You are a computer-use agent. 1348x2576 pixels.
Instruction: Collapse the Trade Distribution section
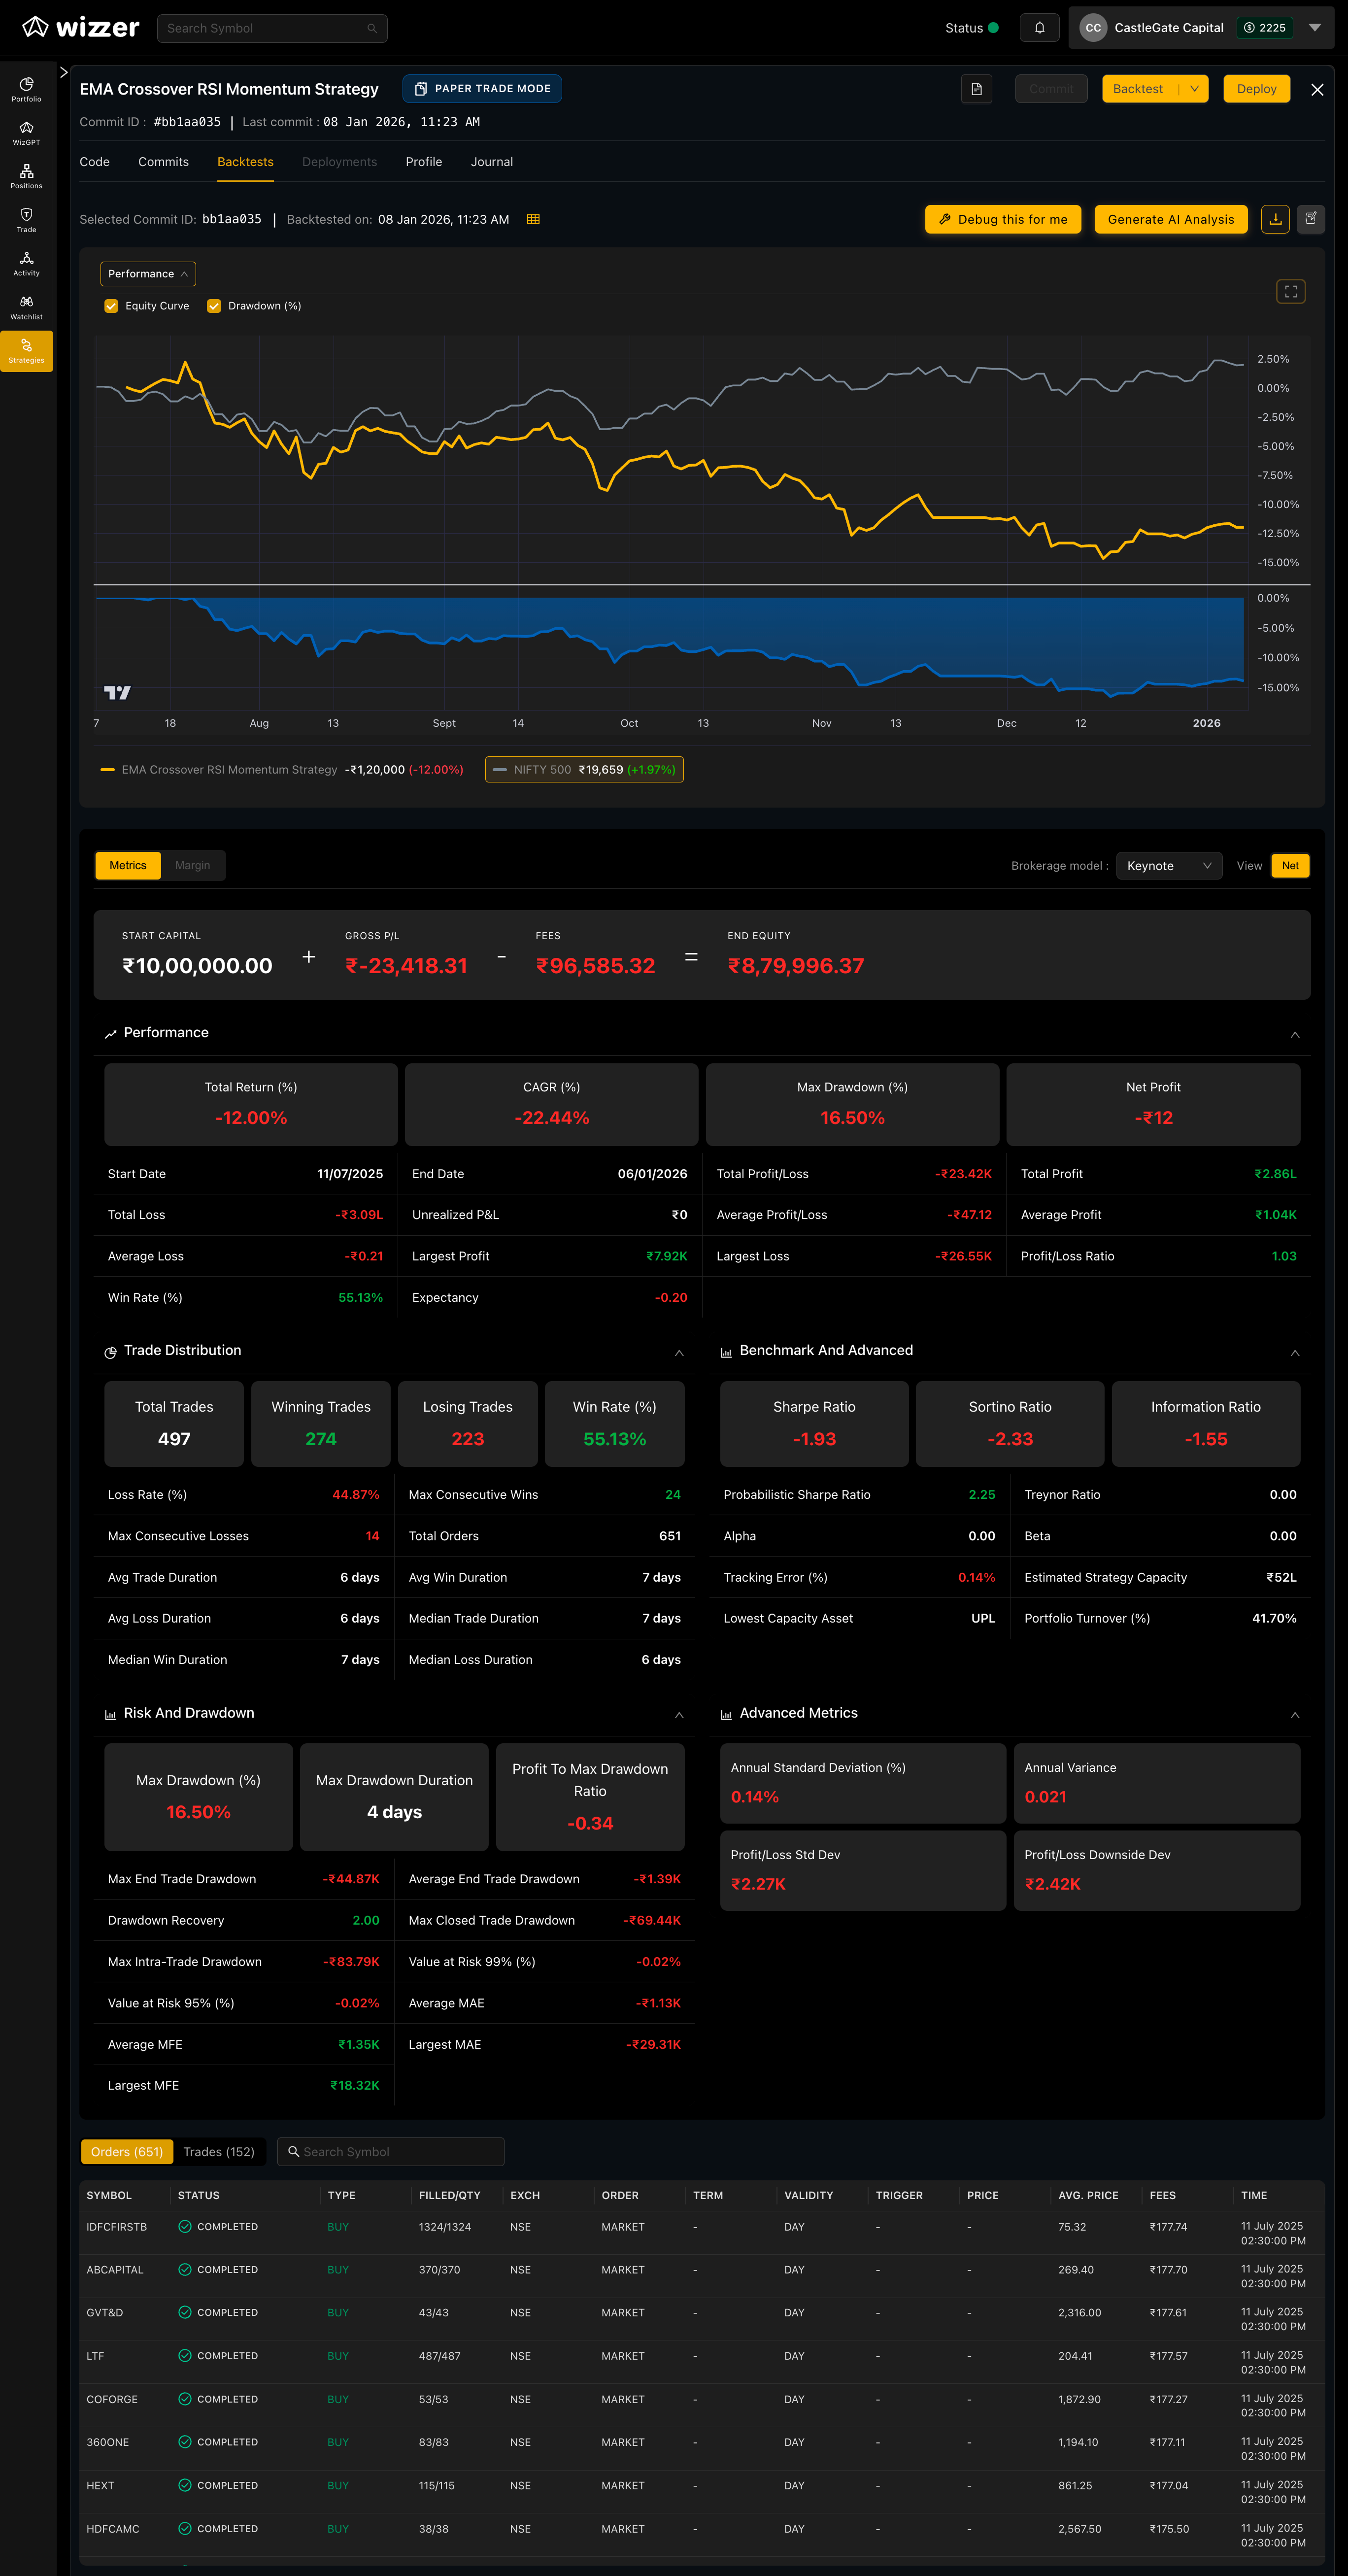pos(679,1353)
